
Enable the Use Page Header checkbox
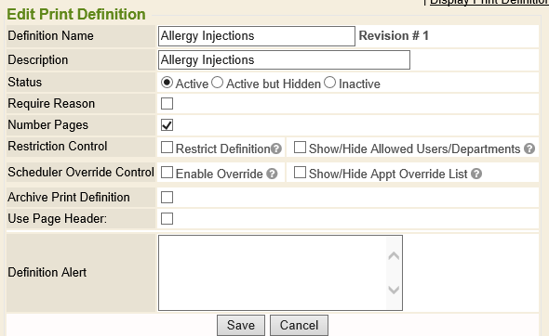(x=167, y=219)
